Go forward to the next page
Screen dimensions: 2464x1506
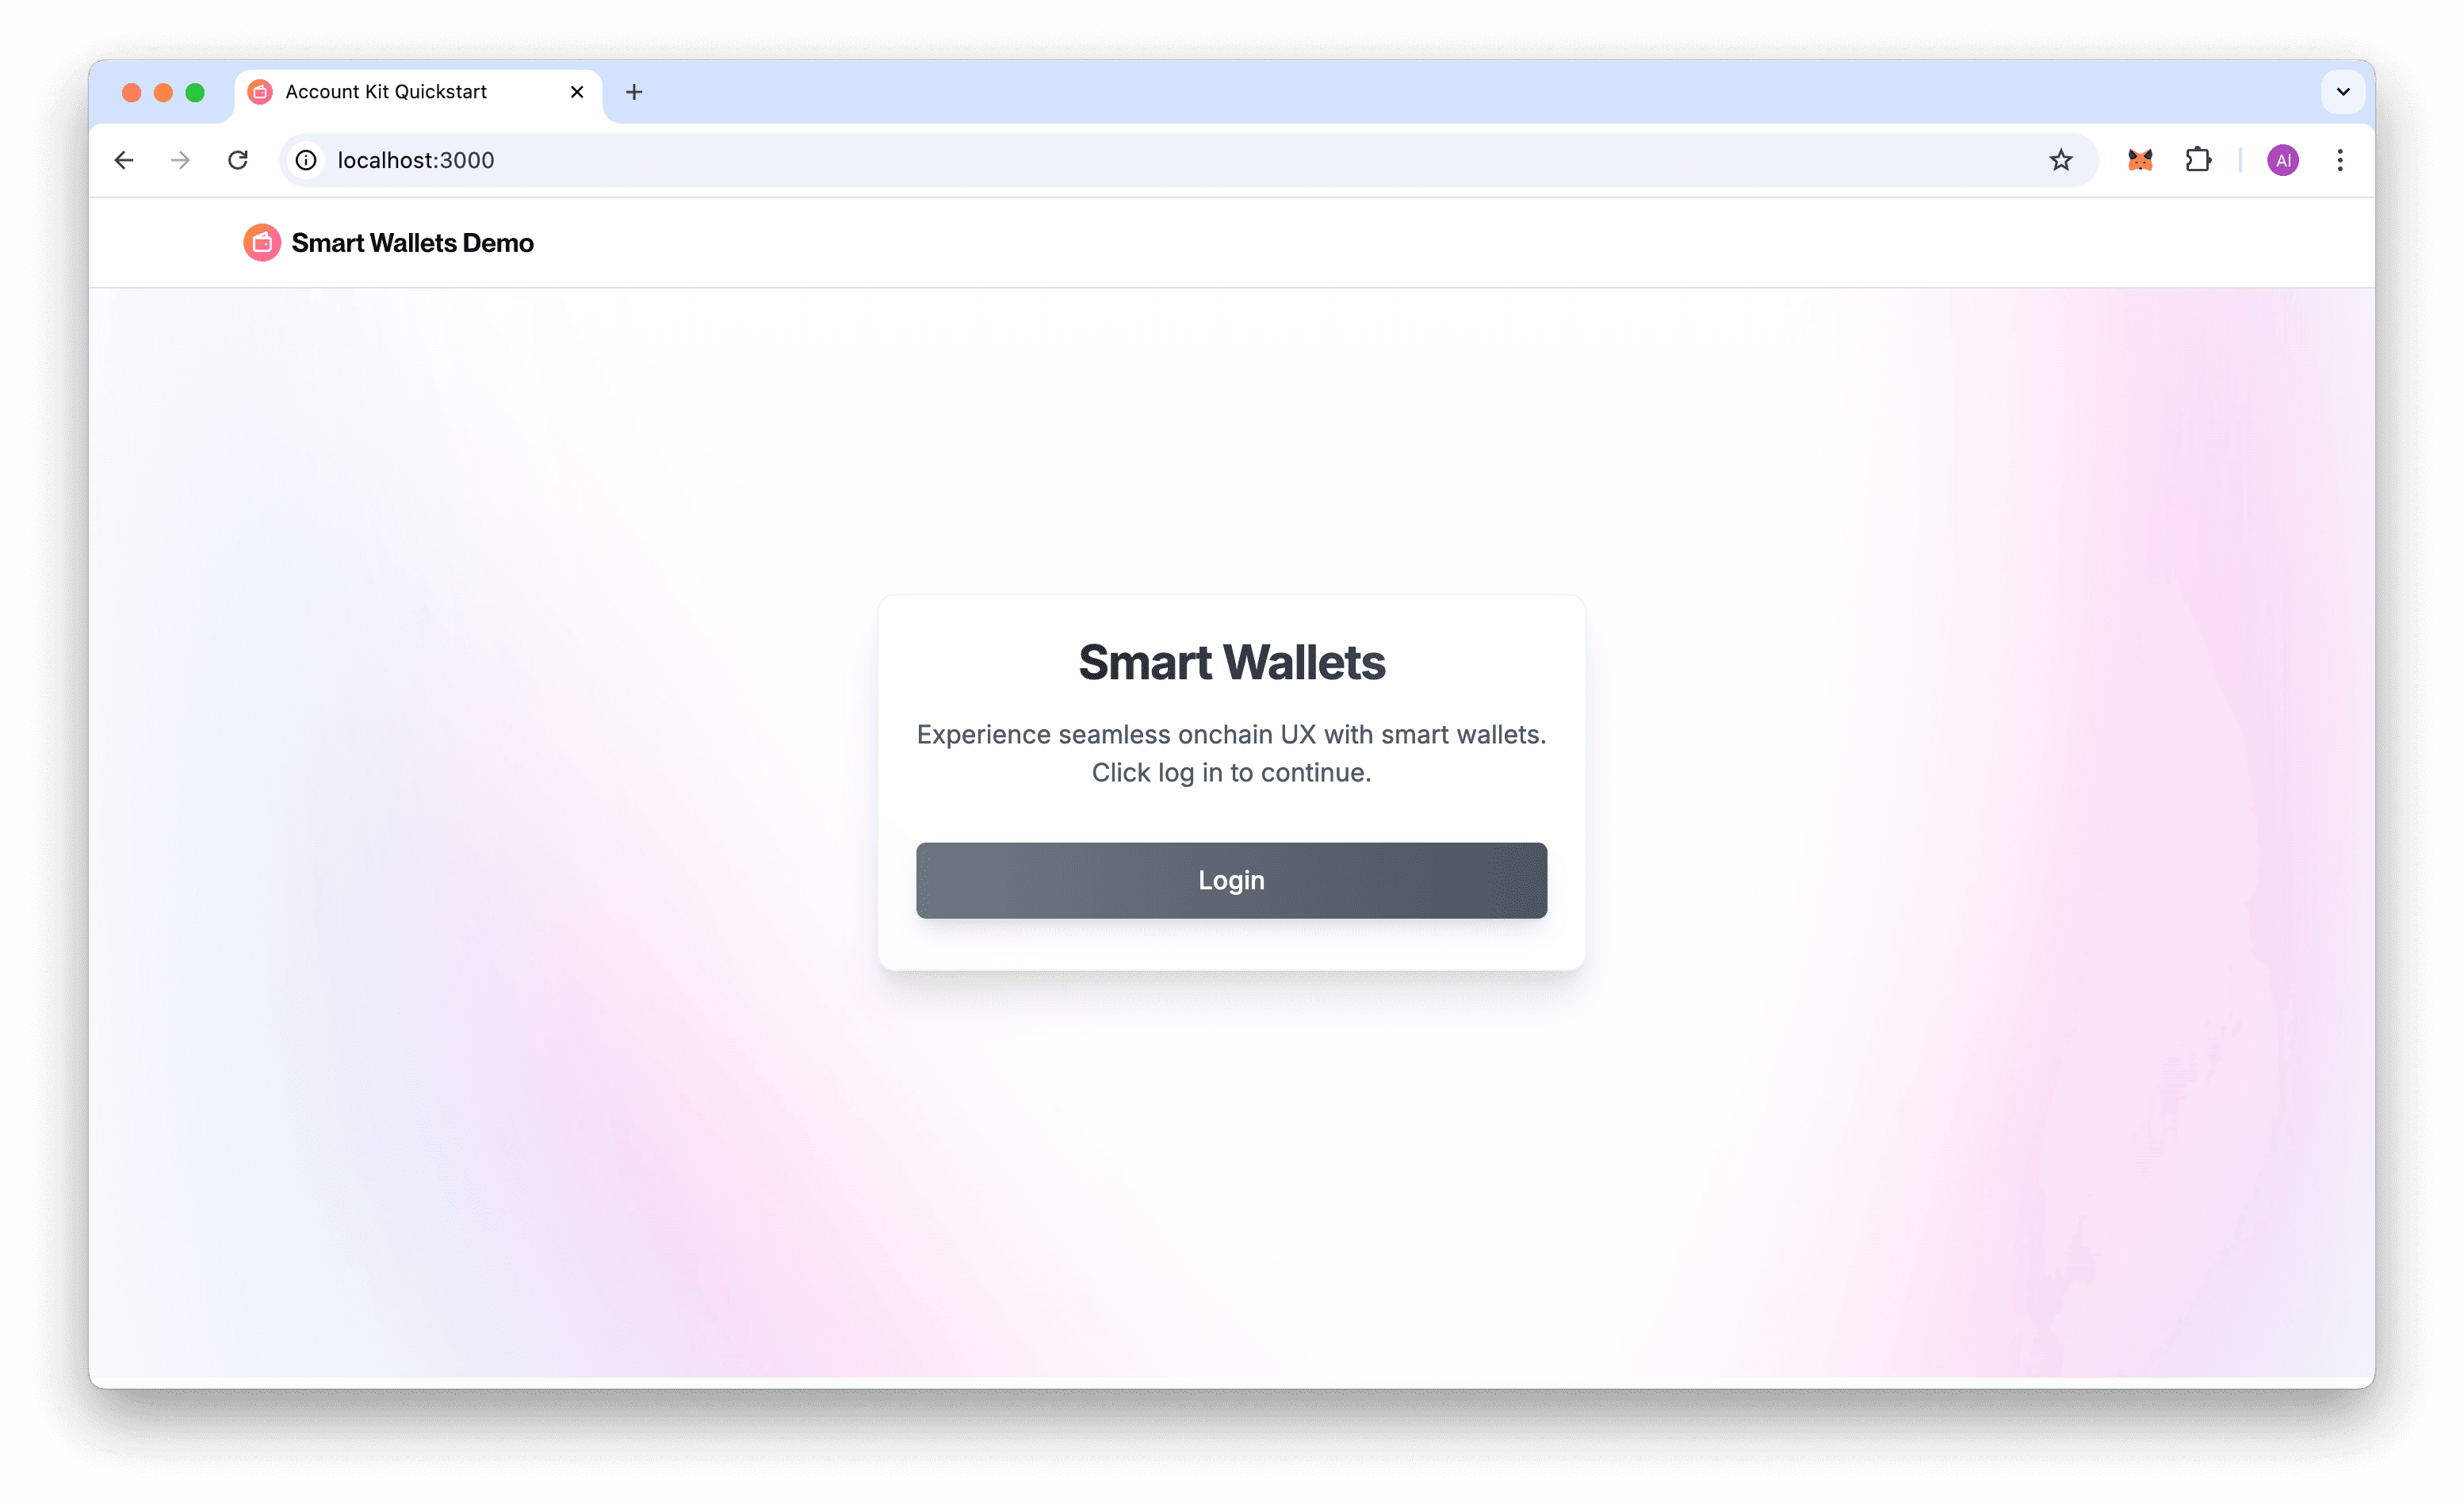180,160
